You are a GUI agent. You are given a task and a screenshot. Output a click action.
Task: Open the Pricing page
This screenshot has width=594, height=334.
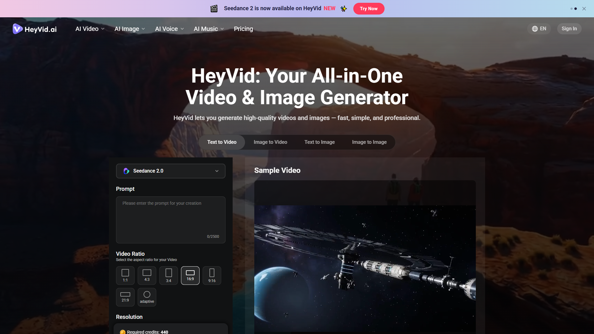pyautogui.click(x=243, y=29)
